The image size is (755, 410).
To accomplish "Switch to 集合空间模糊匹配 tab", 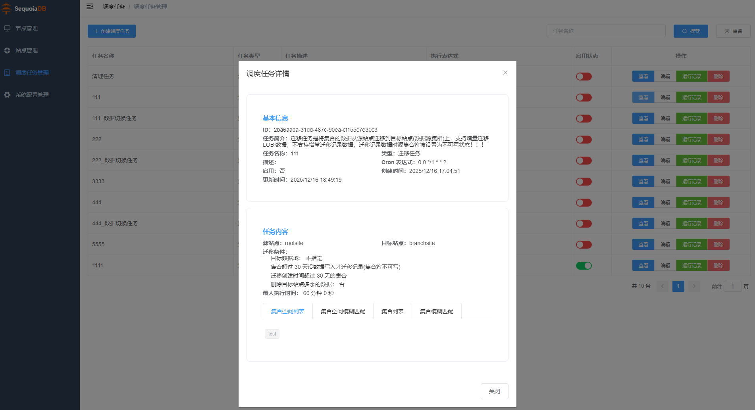I will click(x=343, y=311).
